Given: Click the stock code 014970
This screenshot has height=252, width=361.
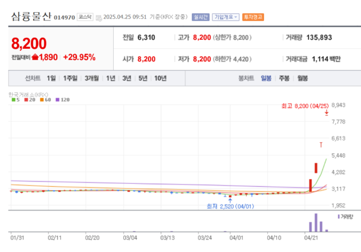Looking at the screenshot, I should [x=64, y=17].
